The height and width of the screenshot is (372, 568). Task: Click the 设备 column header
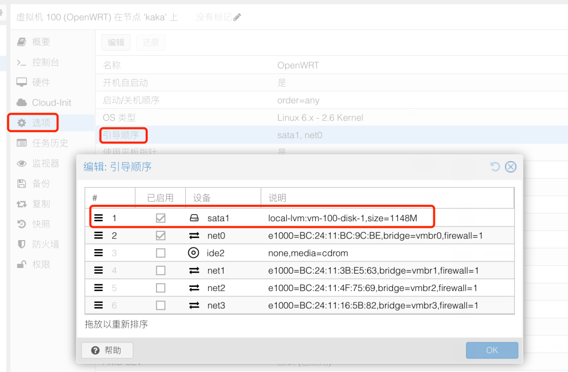[x=224, y=198]
